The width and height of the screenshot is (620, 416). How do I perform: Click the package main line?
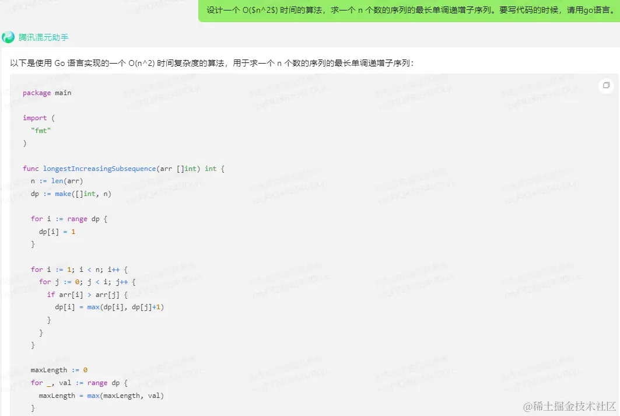click(x=47, y=92)
